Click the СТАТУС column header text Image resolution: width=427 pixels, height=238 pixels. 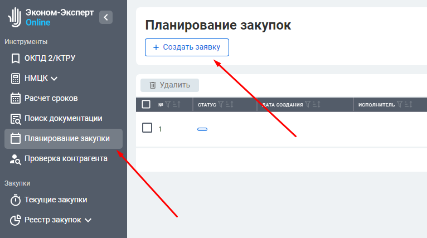207,105
